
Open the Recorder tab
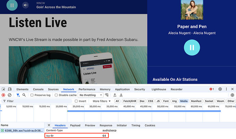(176, 89)
